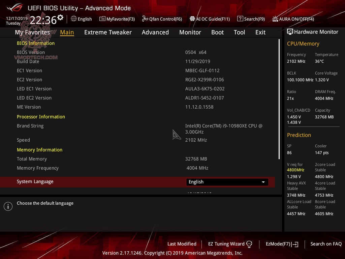This screenshot has width=345, height=259.
Task: Click the Memory Frequency label
Action: click(38, 168)
